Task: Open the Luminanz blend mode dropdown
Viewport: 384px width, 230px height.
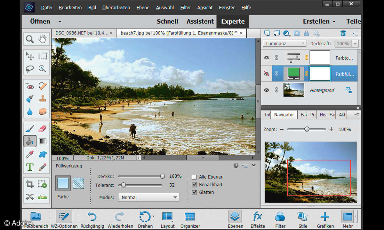Action: [x=284, y=43]
